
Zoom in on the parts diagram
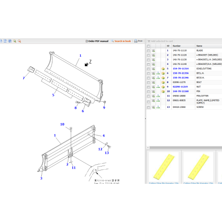[x=15, y=41]
